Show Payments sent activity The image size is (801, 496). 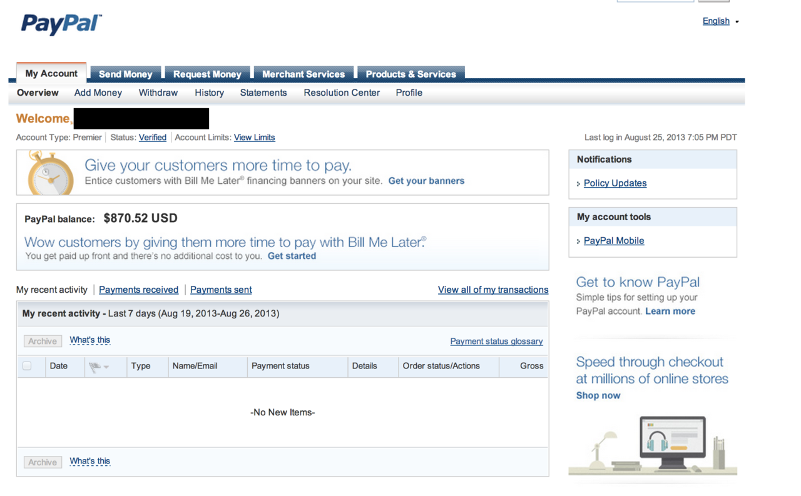[221, 290]
